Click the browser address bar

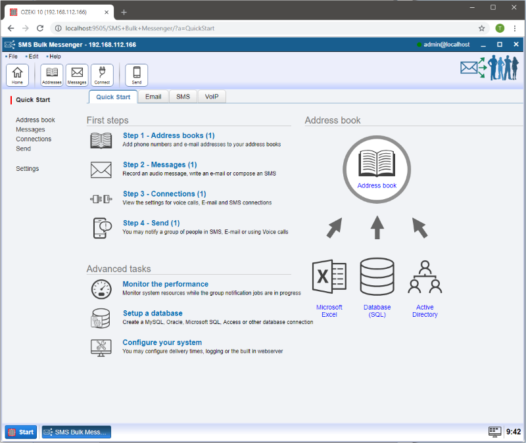click(x=263, y=28)
